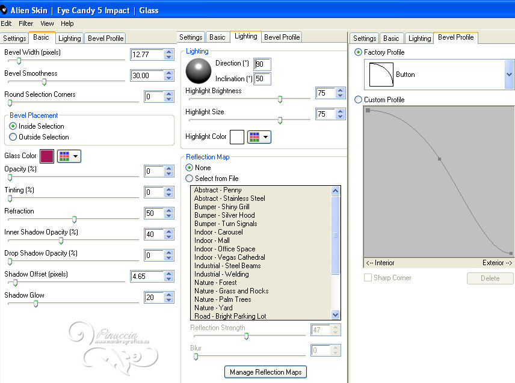The image size is (515, 383).
Task: Click the Drop Shadow Opacity spinner
Action: coord(169,255)
